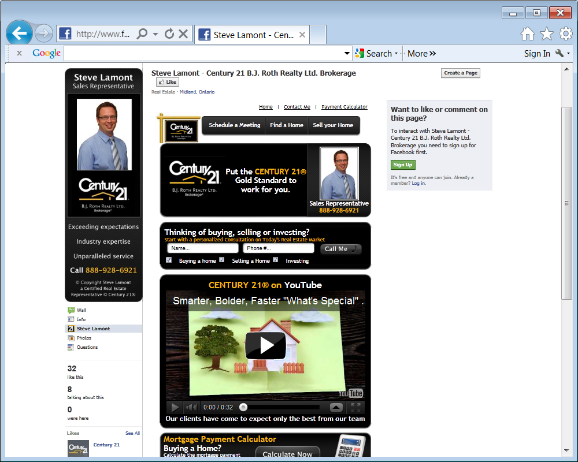The width and height of the screenshot is (578, 462).
Task: Click the green Sign Up button
Action: click(403, 165)
